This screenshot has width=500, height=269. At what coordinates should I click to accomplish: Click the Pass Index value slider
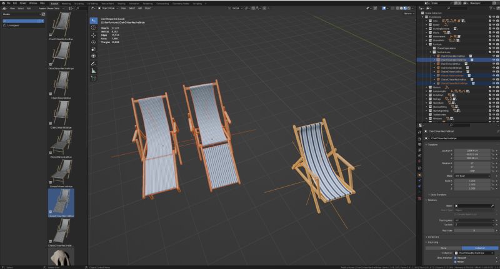(x=474, y=230)
